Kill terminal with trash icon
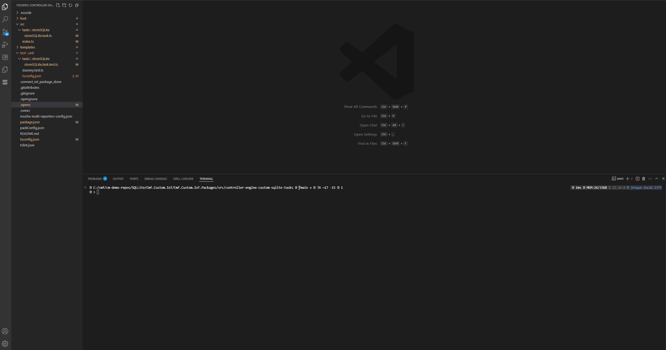Image resolution: width=666 pixels, height=350 pixels. click(x=643, y=179)
